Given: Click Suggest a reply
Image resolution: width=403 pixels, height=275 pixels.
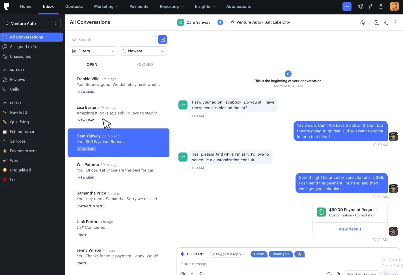Looking at the screenshot, I should pyautogui.click(x=227, y=254).
